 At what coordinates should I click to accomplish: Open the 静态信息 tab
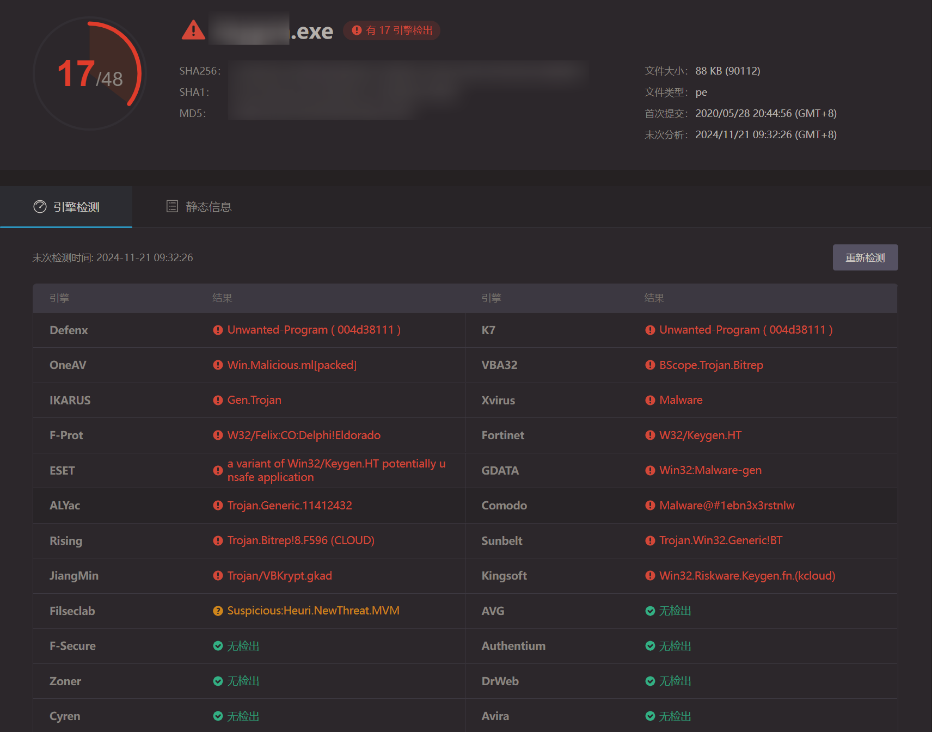point(199,207)
